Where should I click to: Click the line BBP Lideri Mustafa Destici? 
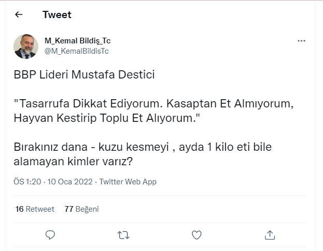pyautogui.click(x=84, y=74)
